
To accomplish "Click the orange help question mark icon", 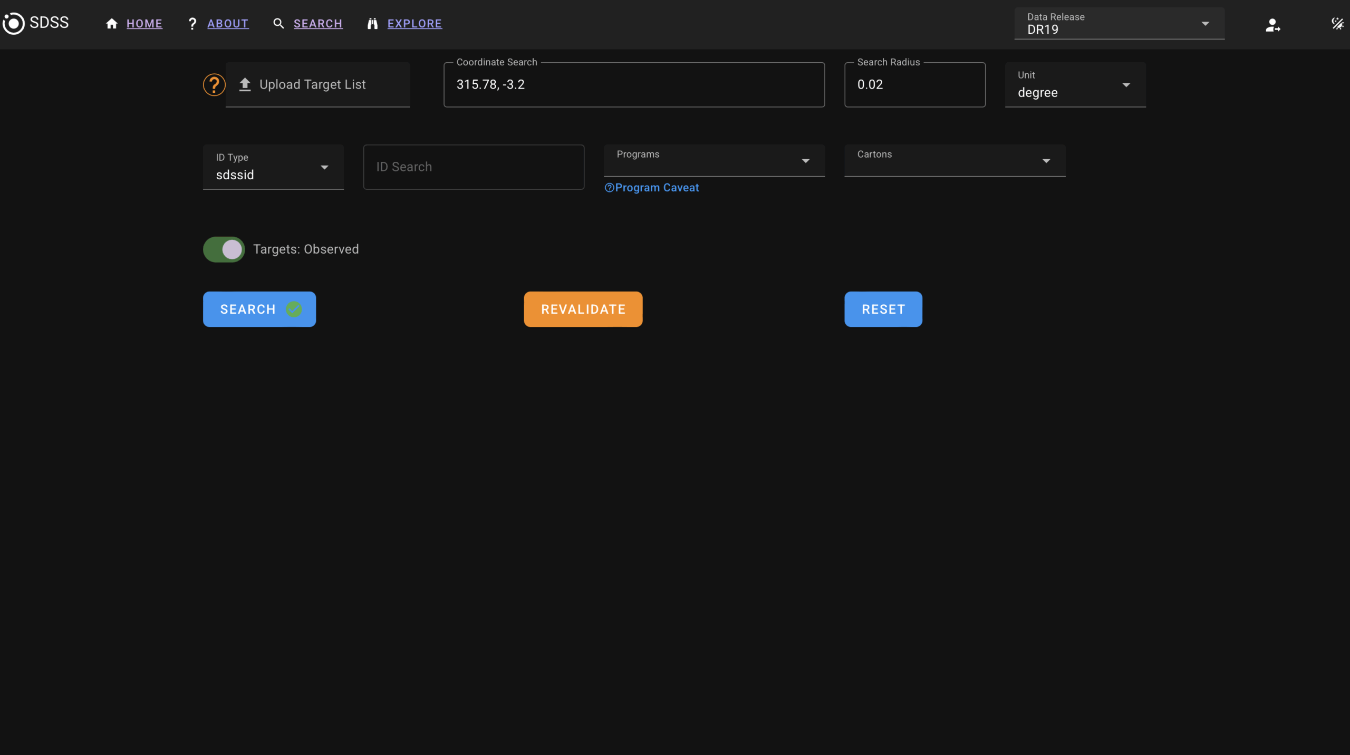I will click(x=214, y=85).
